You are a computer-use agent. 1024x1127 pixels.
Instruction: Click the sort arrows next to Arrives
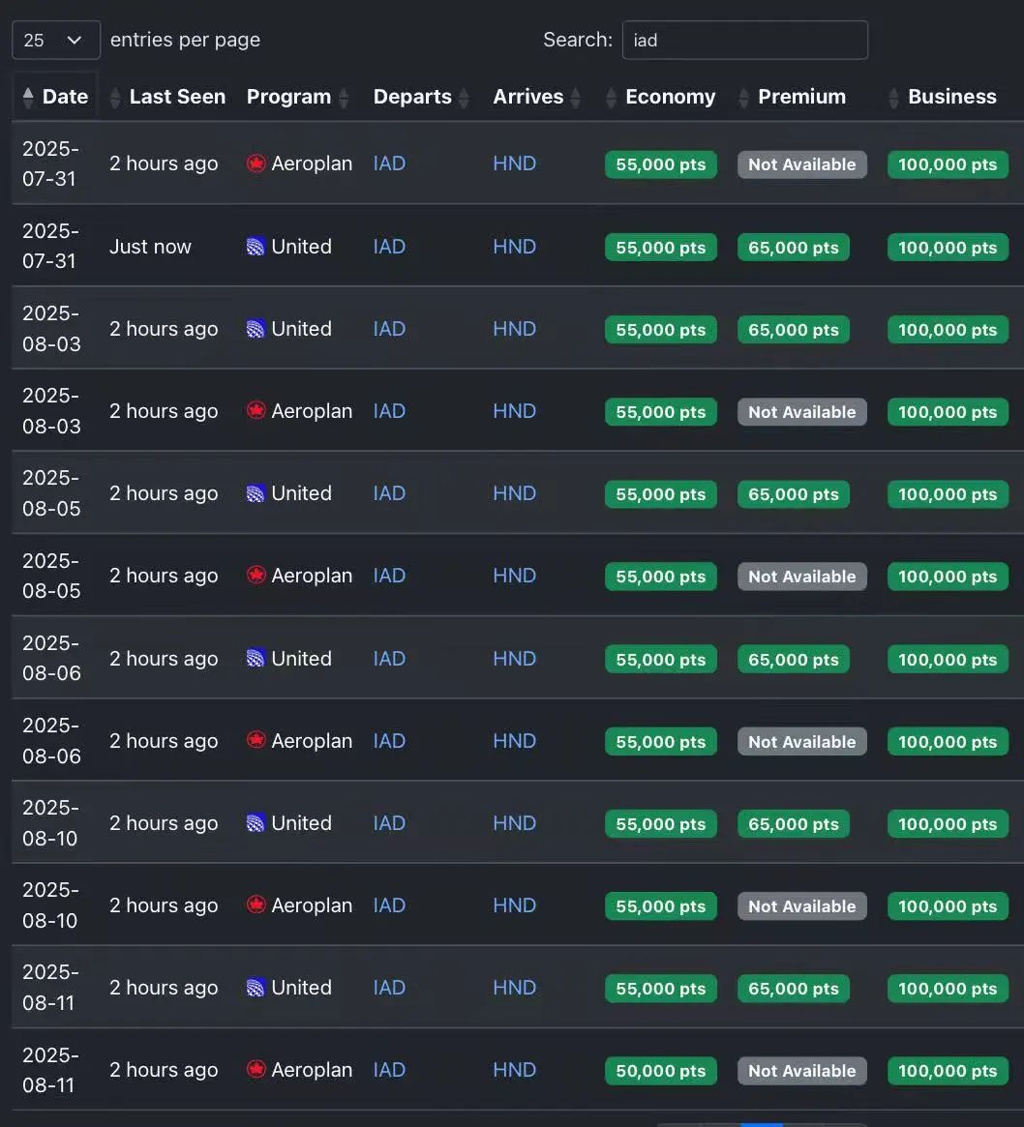coord(575,97)
